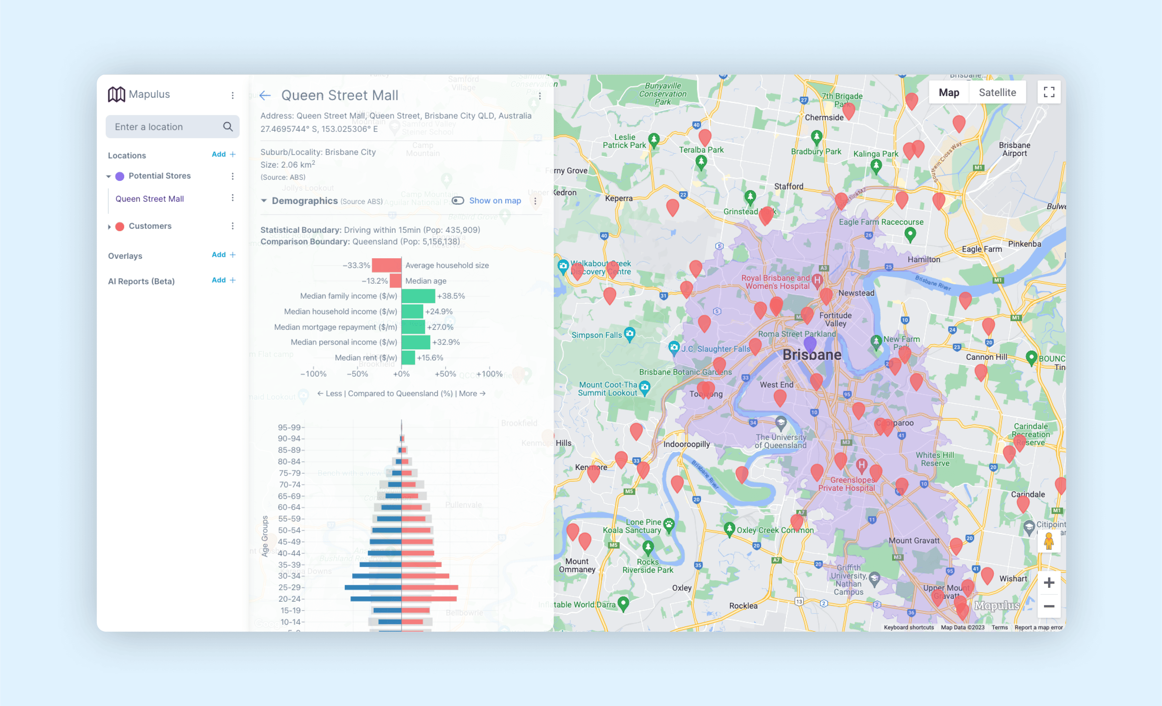Click Report a map error link

point(1038,627)
